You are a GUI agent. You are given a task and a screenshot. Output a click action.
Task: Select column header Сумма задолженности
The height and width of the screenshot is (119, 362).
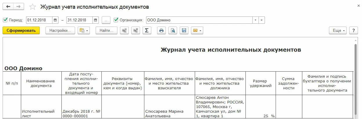(289, 83)
